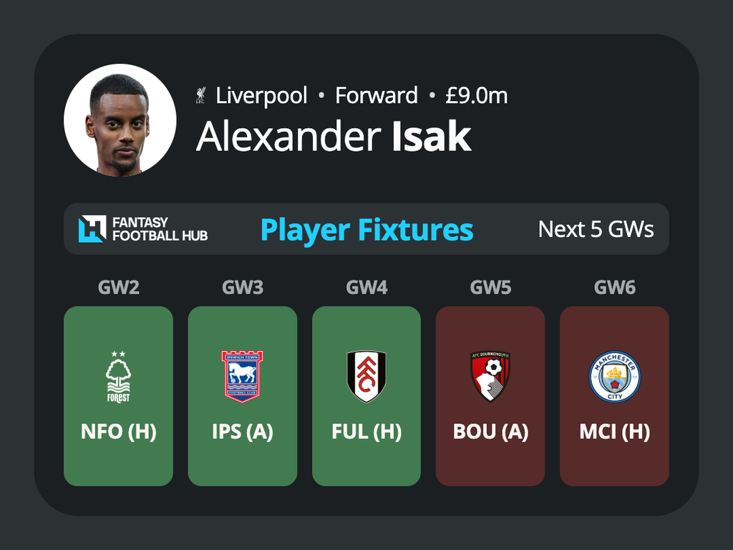Screen dimensions: 733x550
Task: Click the MCI (H) fixture label
Action: tap(614, 431)
